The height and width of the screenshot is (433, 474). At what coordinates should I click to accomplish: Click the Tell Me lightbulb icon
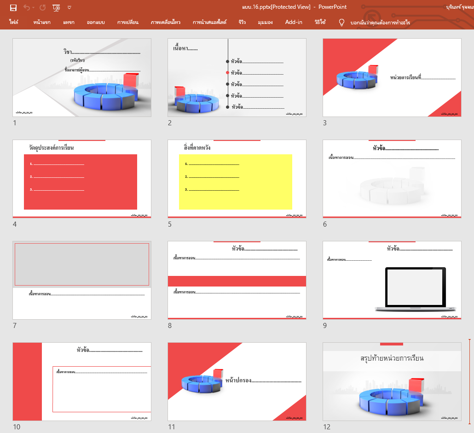[341, 22]
